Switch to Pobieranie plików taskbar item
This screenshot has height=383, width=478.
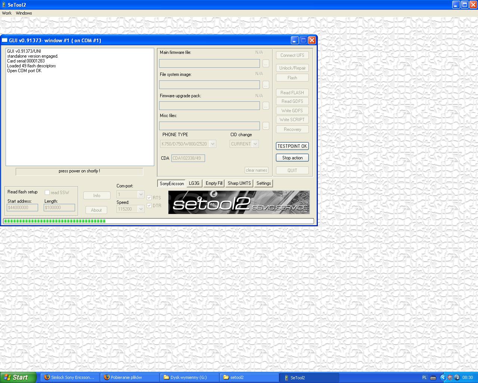(130, 377)
